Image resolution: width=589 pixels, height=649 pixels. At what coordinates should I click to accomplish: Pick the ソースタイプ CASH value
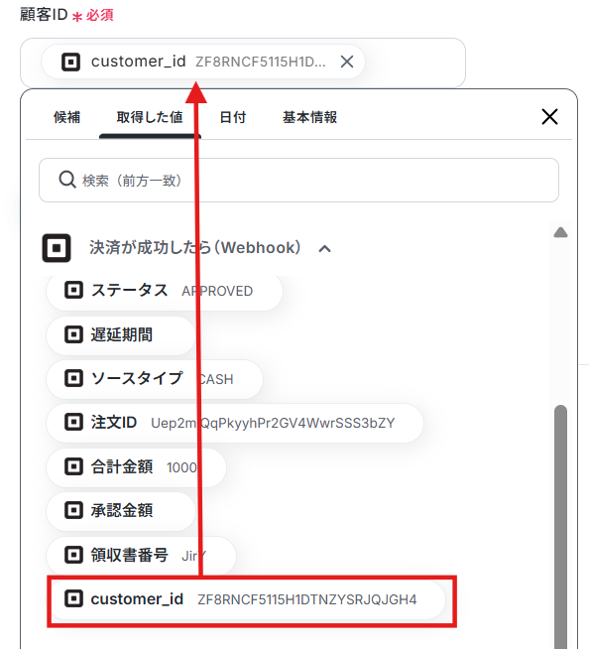pos(155,379)
